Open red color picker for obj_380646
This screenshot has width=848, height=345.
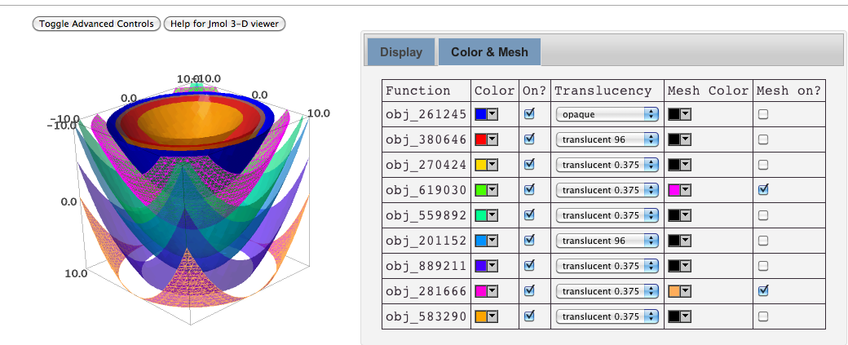click(486, 140)
